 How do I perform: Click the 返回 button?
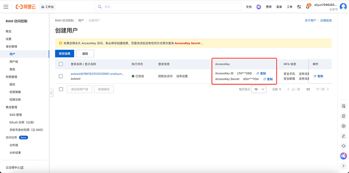click(85, 54)
